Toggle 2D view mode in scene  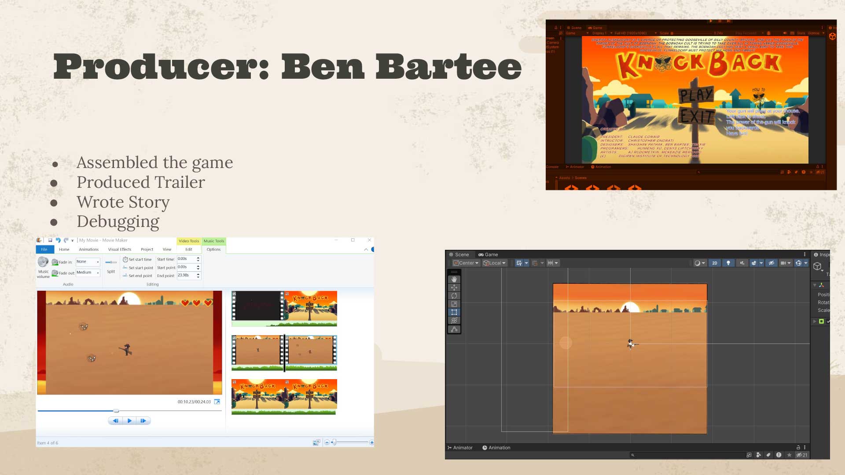click(715, 263)
